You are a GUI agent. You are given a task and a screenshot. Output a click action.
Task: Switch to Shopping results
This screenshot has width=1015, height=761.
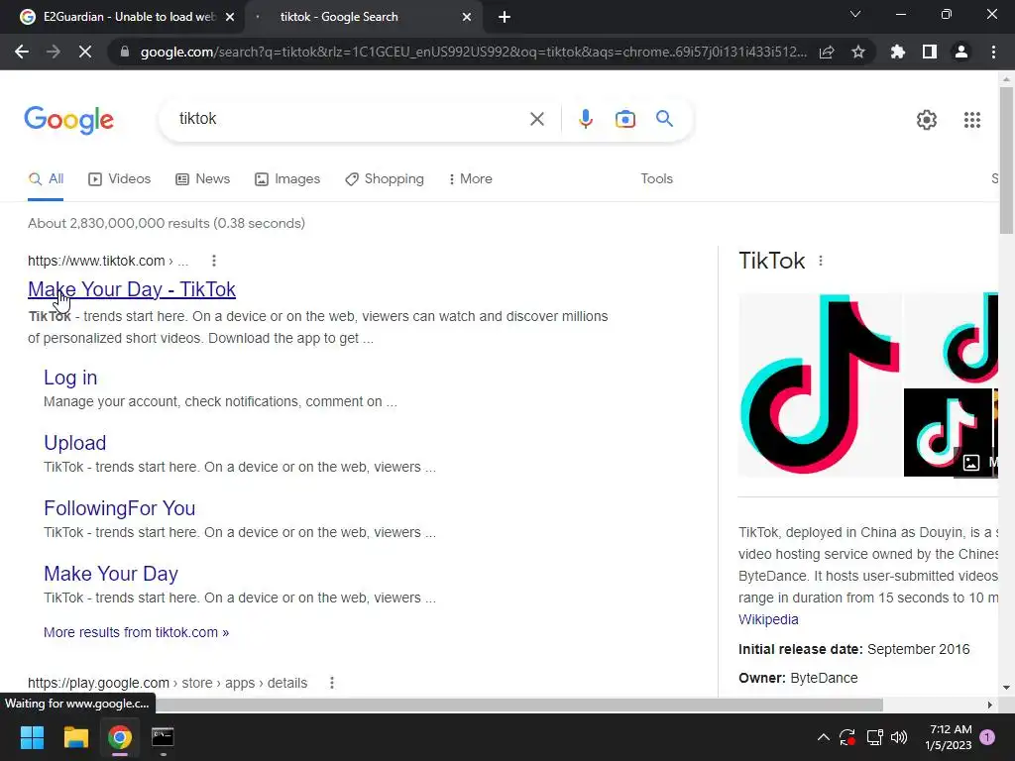tap(385, 178)
